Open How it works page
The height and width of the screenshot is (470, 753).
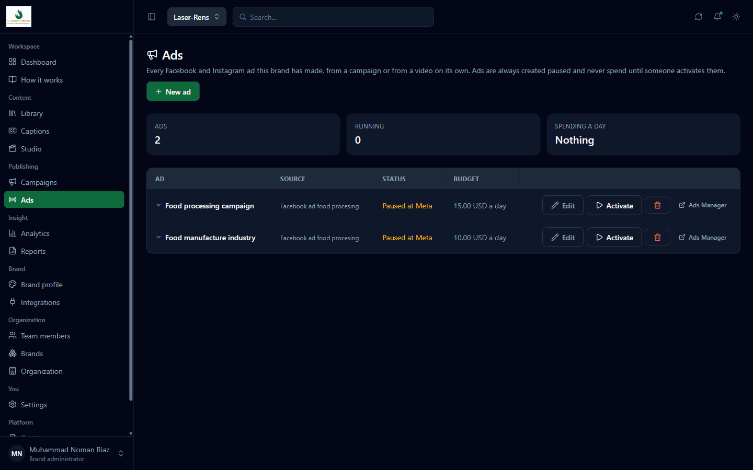pyautogui.click(x=64, y=80)
